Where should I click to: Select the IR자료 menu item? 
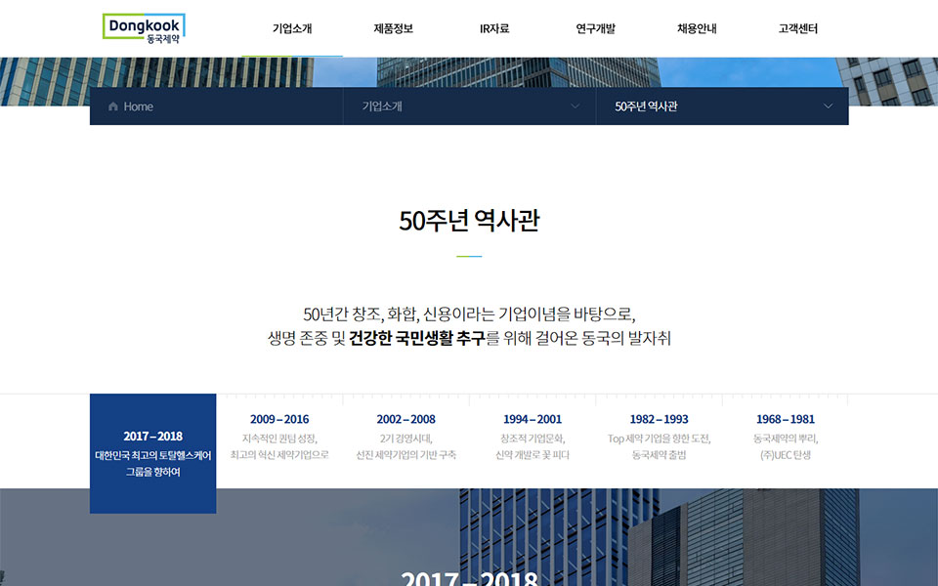(494, 28)
